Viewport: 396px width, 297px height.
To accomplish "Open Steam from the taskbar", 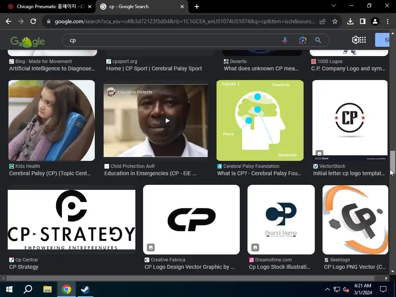I will coord(85,289).
